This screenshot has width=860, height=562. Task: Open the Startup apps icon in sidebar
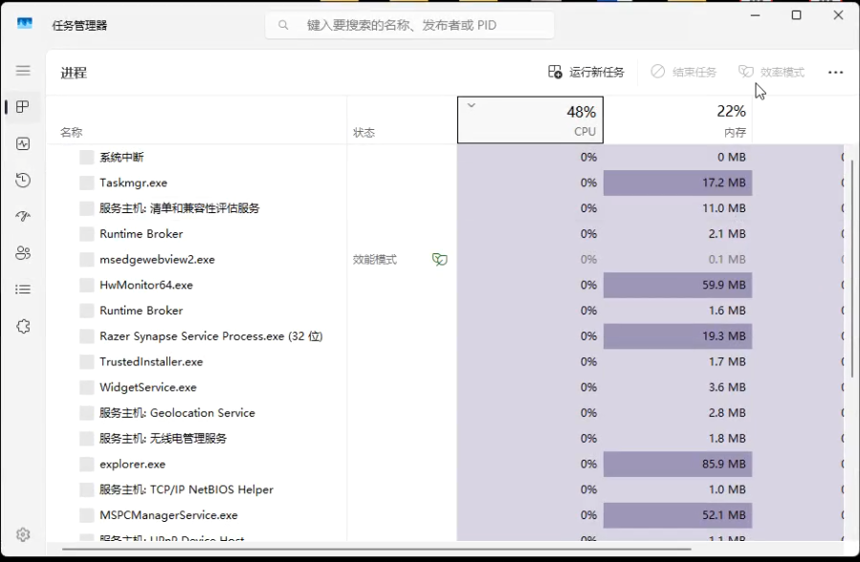(x=23, y=216)
